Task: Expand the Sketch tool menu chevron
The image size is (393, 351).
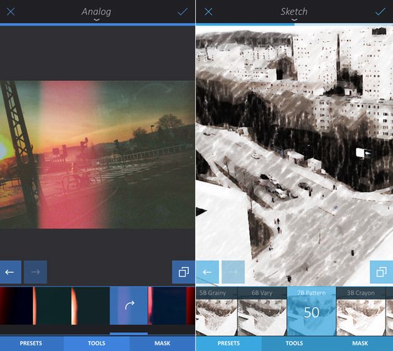Action: (294, 20)
